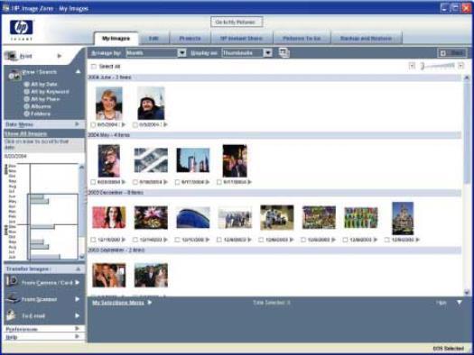Select the woman on red background thumbnail
The image size is (474, 355).
(109, 217)
